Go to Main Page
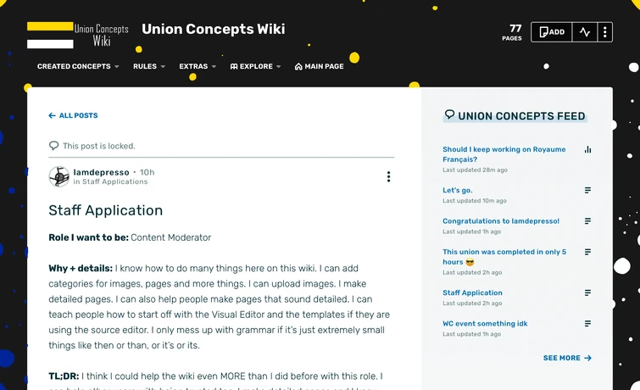 [319, 66]
